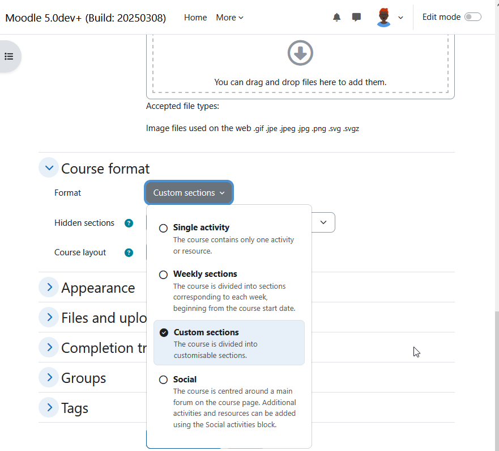Click the Tags heading text

[74, 408]
